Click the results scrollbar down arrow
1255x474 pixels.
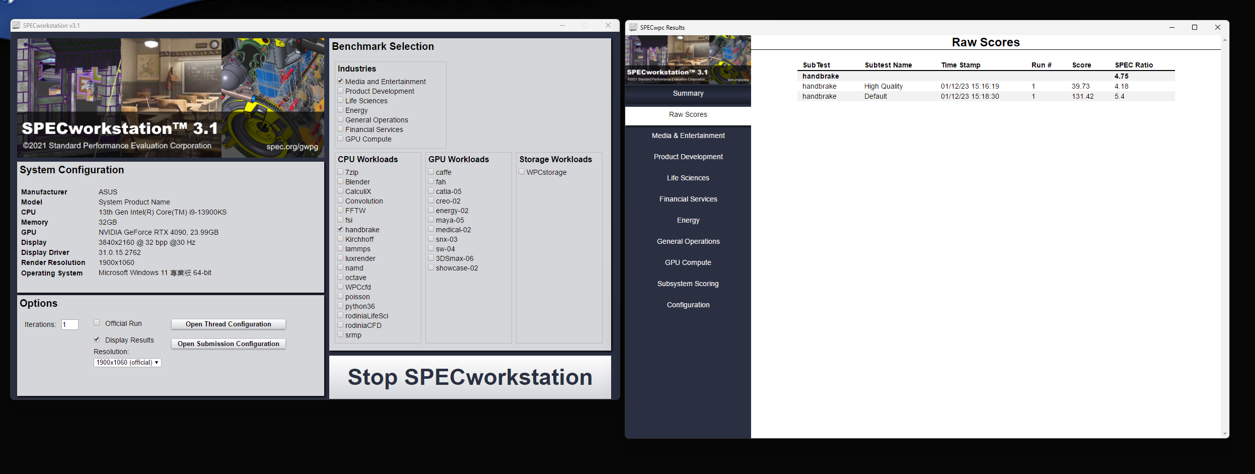[x=1225, y=434]
